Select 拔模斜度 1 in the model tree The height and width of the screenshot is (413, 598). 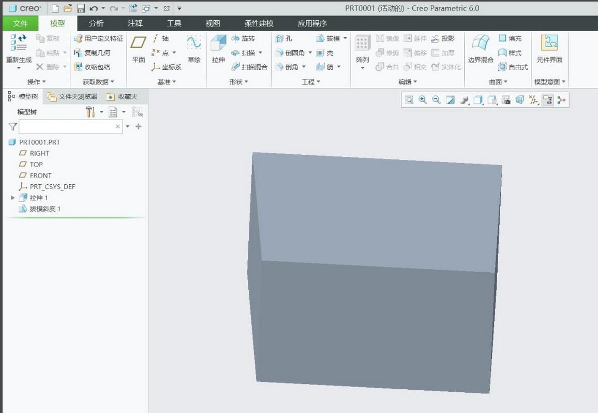(40, 209)
